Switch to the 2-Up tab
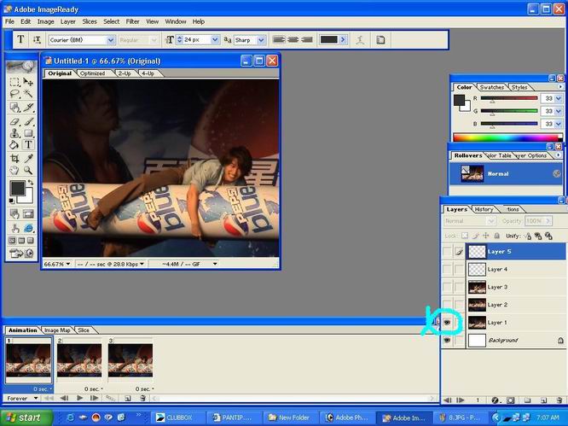The width and height of the screenshot is (568, 426). 125,73
